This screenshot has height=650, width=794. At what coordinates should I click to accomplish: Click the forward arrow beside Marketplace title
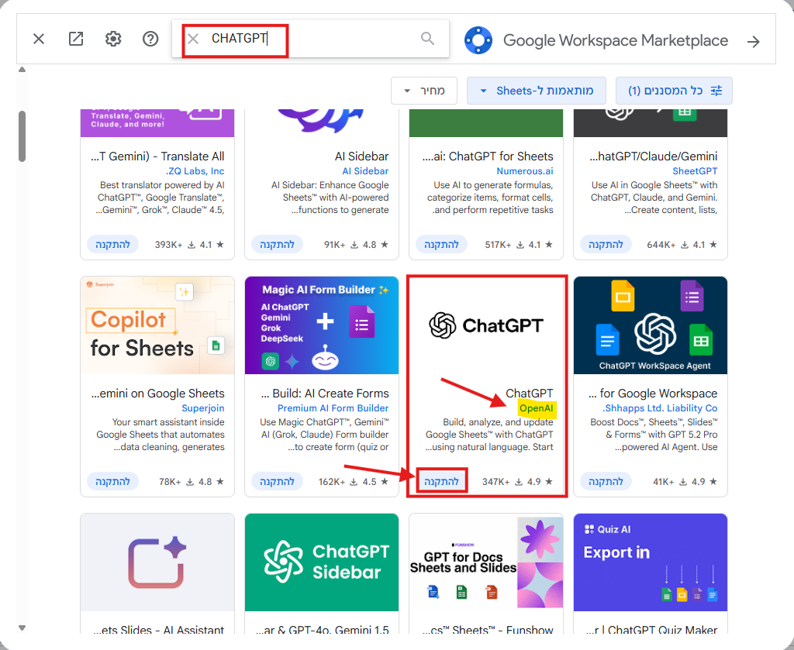(754, 42)
